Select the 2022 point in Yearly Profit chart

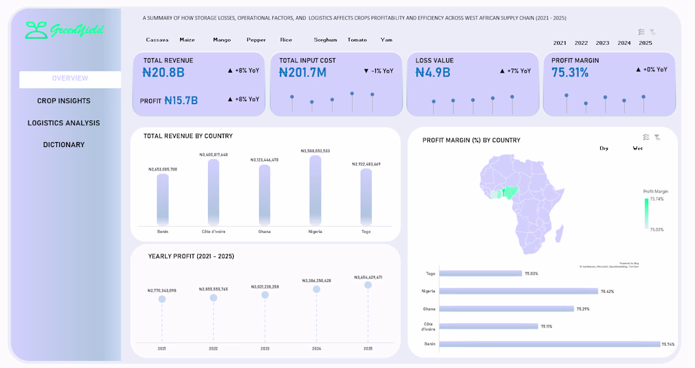[214, 298]
